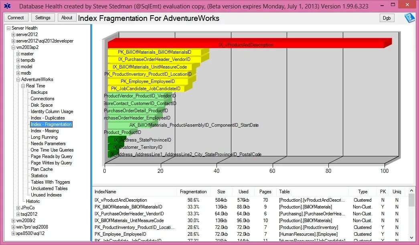
Task: Open the Settings dialog
Action: pos(43,18)
